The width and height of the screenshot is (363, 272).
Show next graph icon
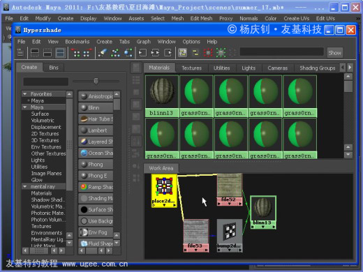tap(87, 53)
